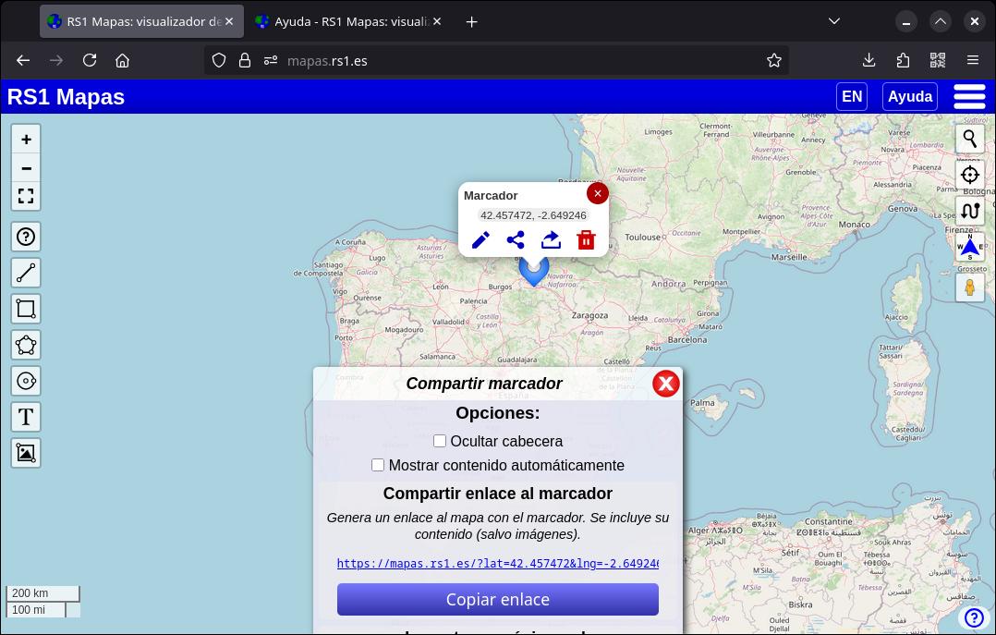Click the compass north arrow icon
The height and width of the screenshot is (635, 996).
970,247
